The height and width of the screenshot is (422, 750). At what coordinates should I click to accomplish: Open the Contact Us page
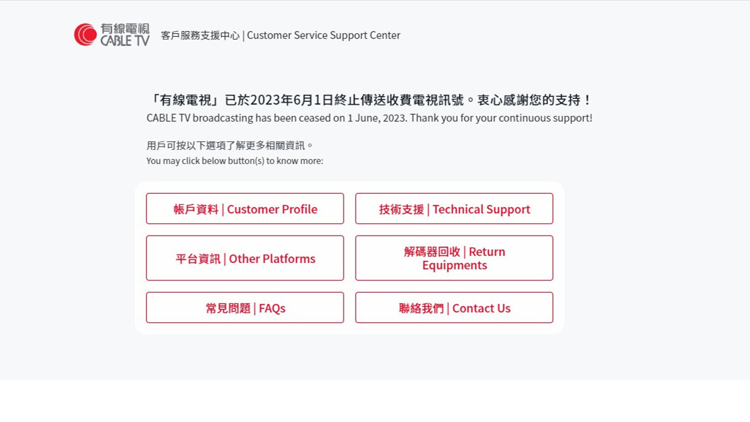pyautogui.click(x=454, y=307)
